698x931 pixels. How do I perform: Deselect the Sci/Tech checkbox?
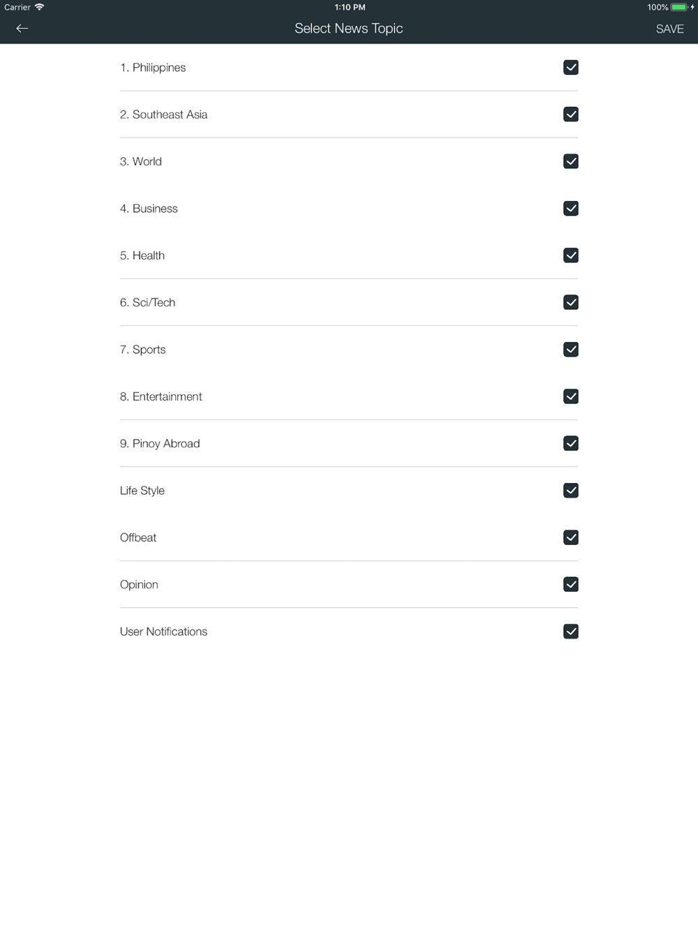pos(571,302)
